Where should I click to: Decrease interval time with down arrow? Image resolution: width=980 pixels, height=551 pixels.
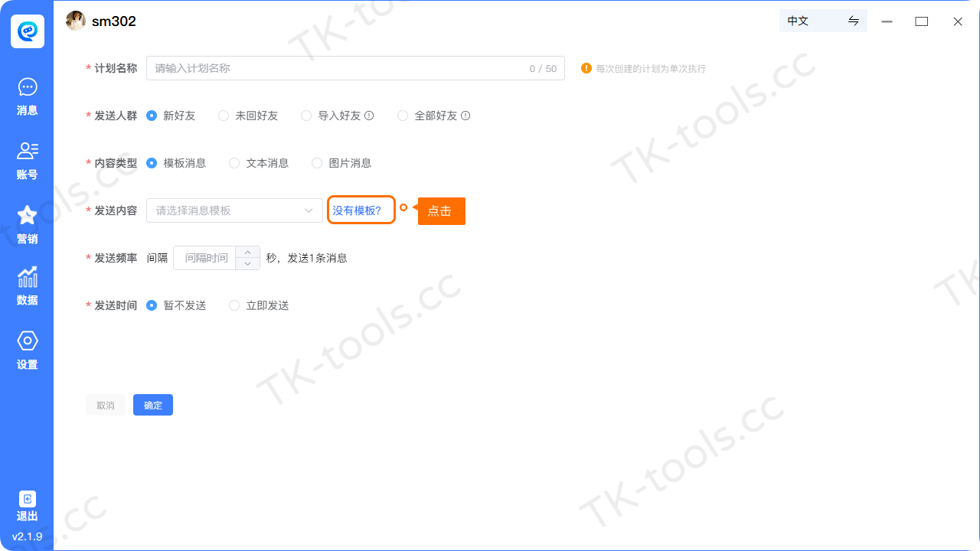point(248,264)
